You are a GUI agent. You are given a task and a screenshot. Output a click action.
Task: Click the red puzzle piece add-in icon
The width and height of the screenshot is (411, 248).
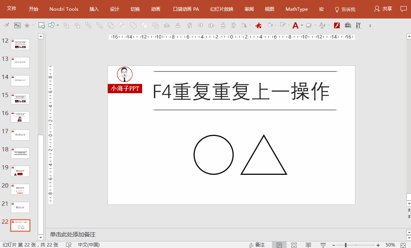click(x=259, y=25)
